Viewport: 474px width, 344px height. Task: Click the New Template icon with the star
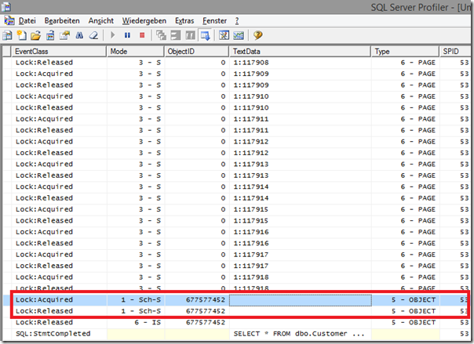(x=21, y=35)
